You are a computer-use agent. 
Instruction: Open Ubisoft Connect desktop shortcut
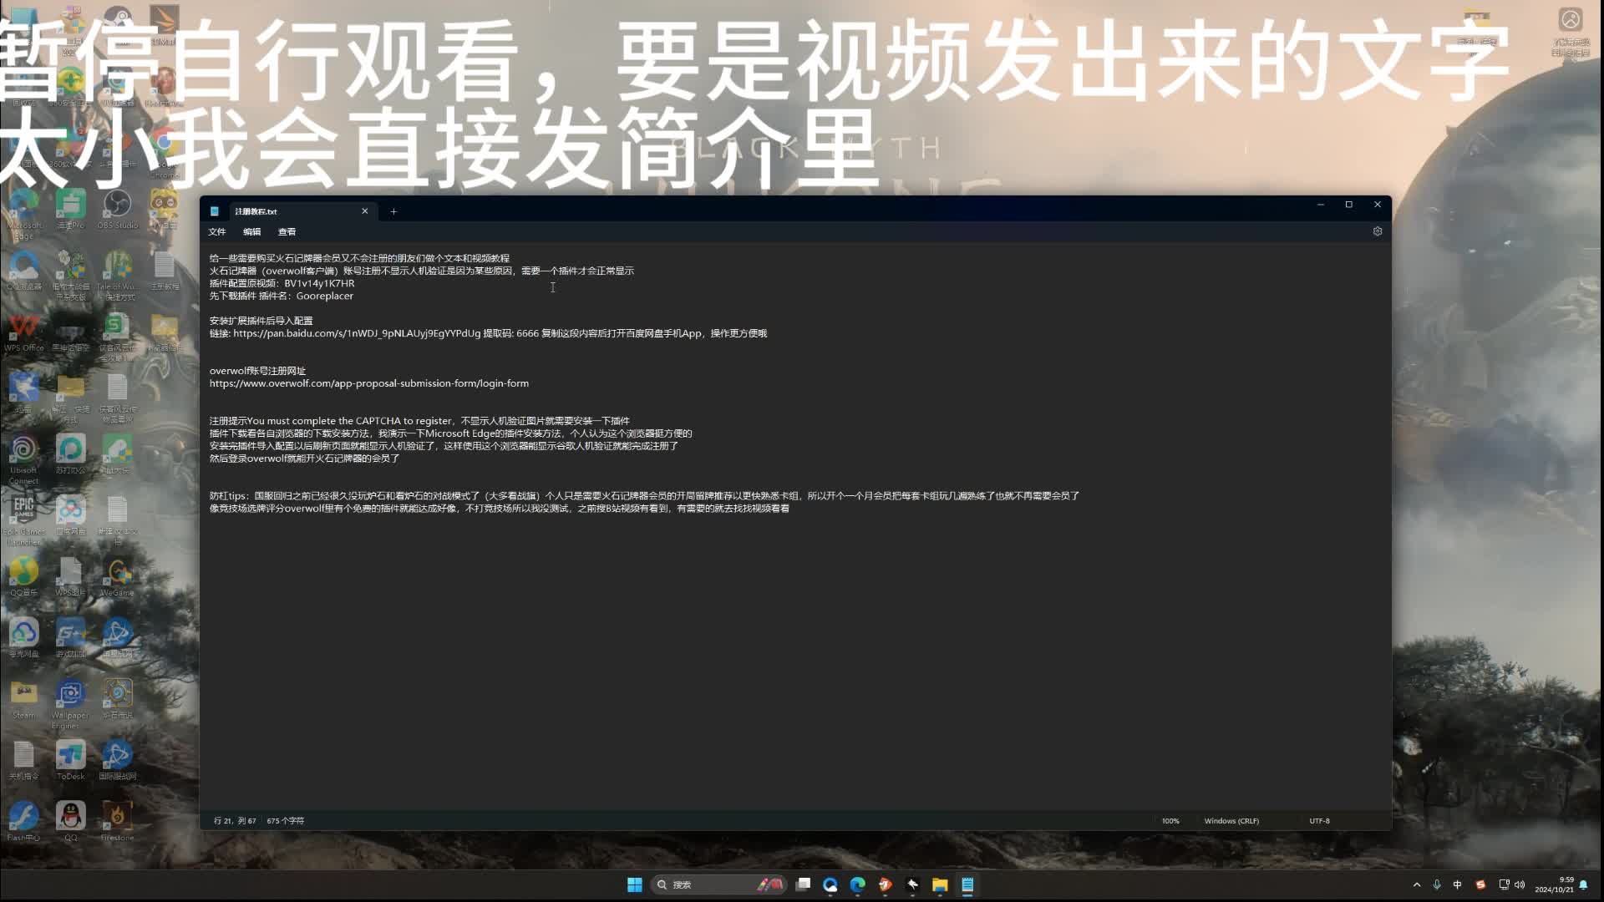(x=24, y=459)
